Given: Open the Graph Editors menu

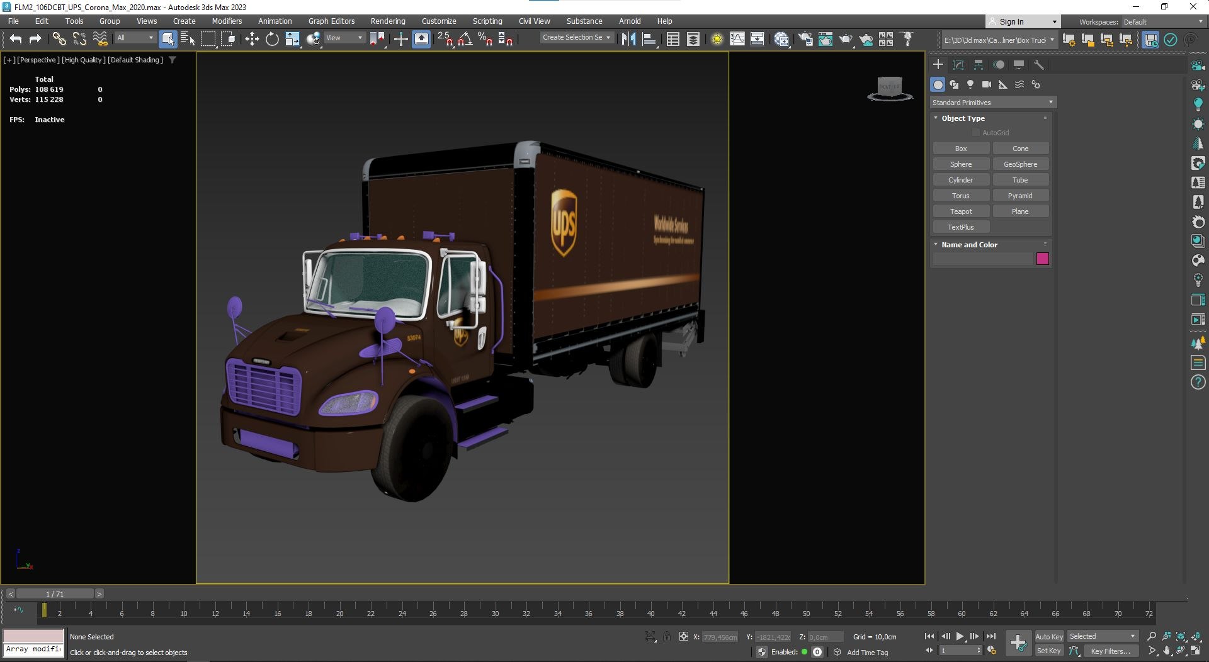Looking at the screenshot, I should point(331,21).
